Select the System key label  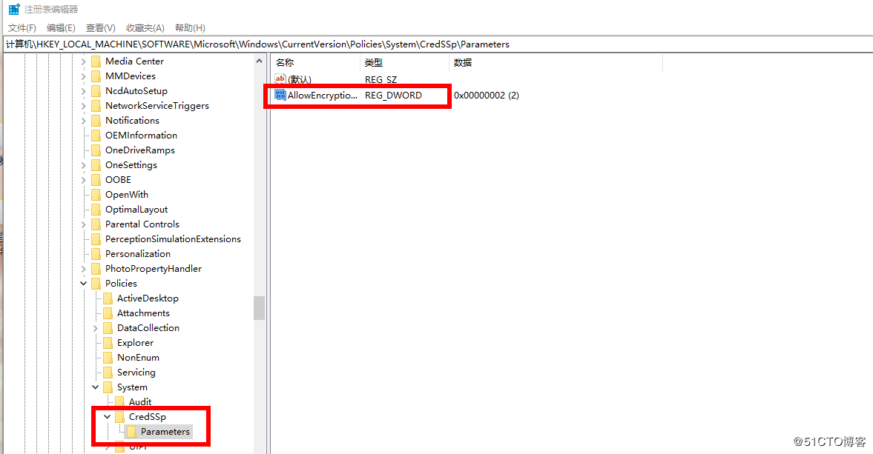tap(132, 387)
